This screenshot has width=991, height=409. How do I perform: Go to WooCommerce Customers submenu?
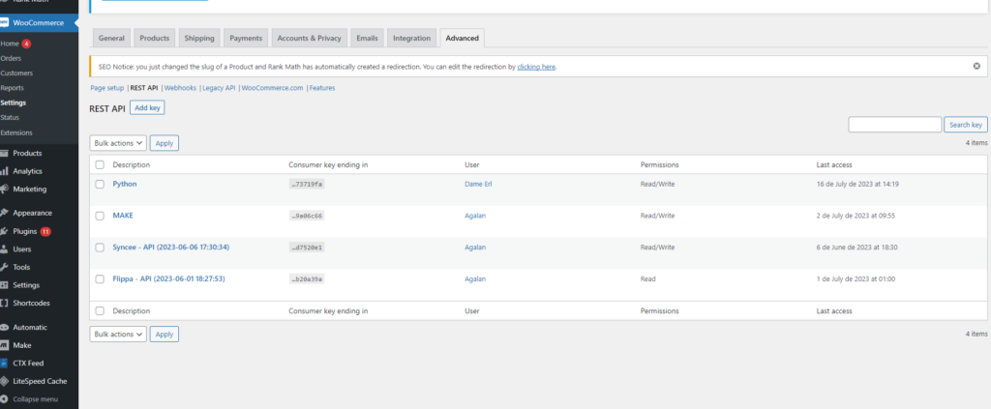click(x=16, y=73)
